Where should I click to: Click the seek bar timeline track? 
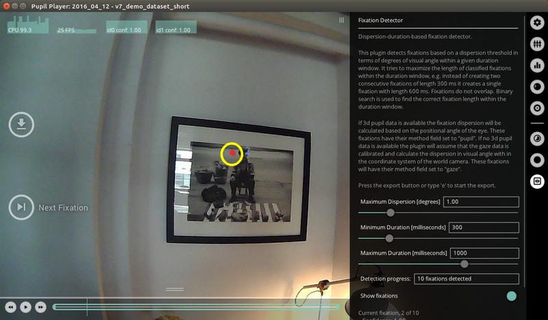point(196,307)
